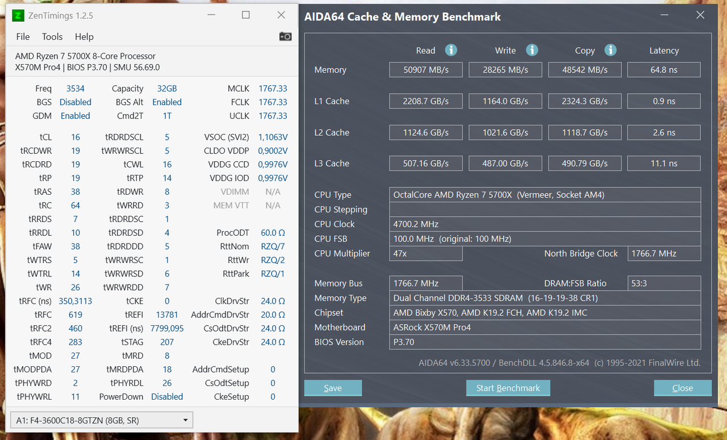Image resolution: width=727 pixels, height=440 pixels.
Task: Click the tCL value 16
Action: click(76, 137)
